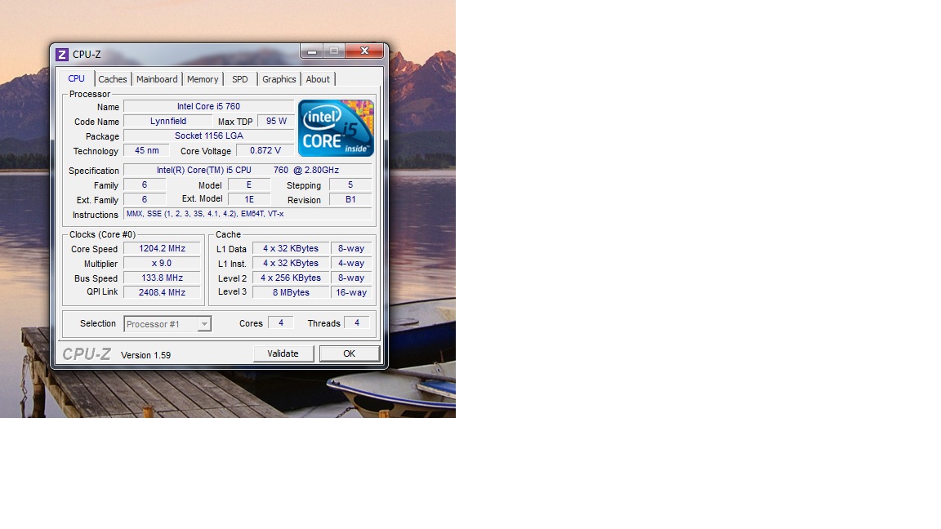Switch to the Caches tab
This screenshot has height=529, width=941.
click(x=113, y=79)
